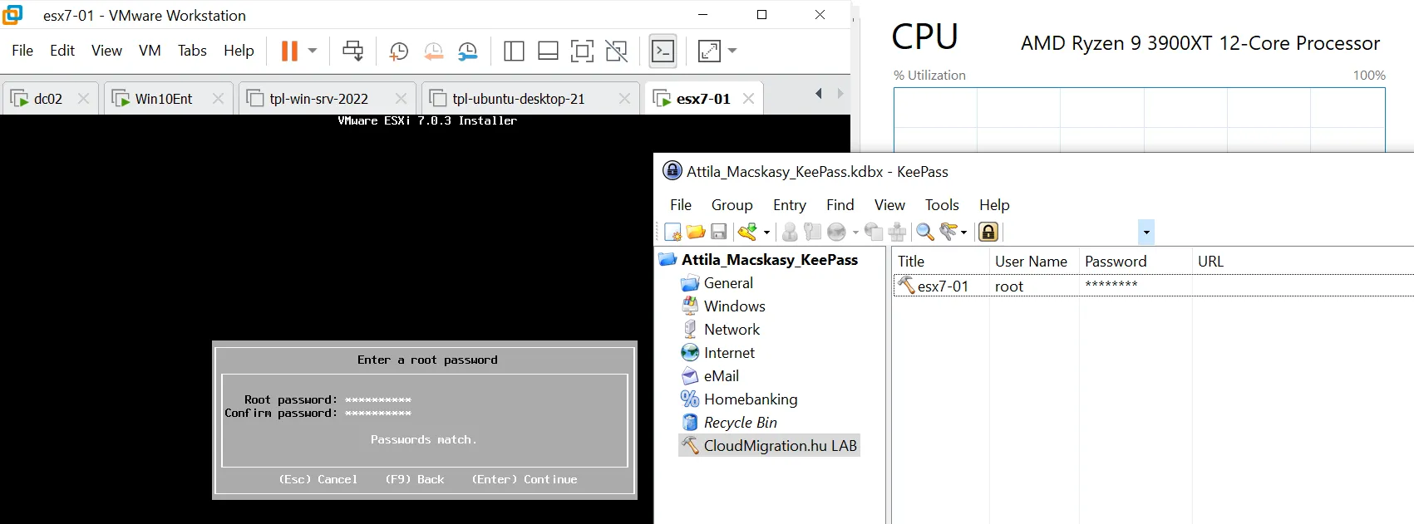Click the revert to snapshot icon

(433, 51)
